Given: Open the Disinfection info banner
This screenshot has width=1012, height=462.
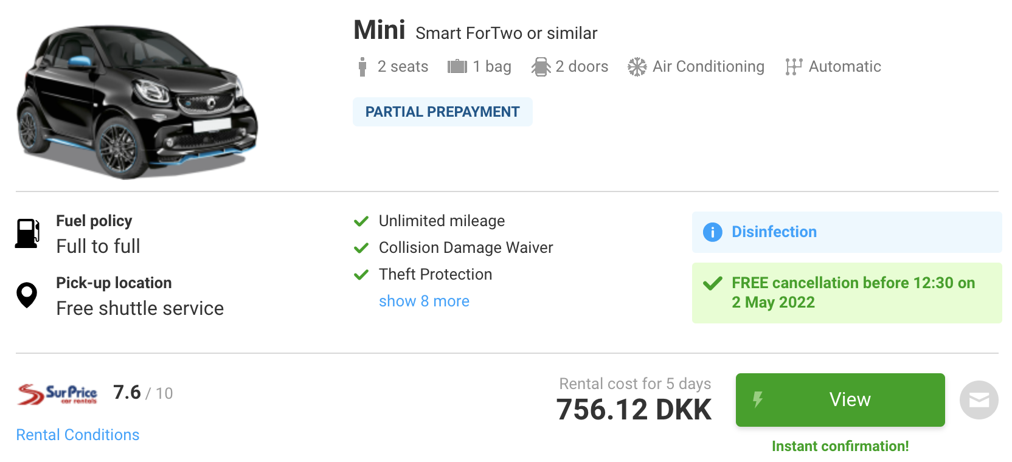Looking at the screenshot, I should [847, 232].
